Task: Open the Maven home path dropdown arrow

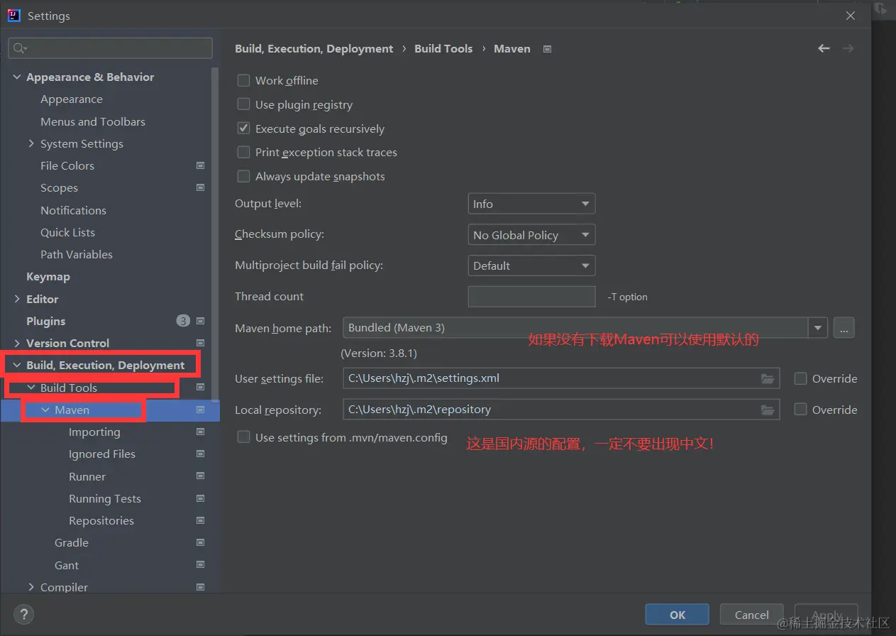Action: click(818, 328)
